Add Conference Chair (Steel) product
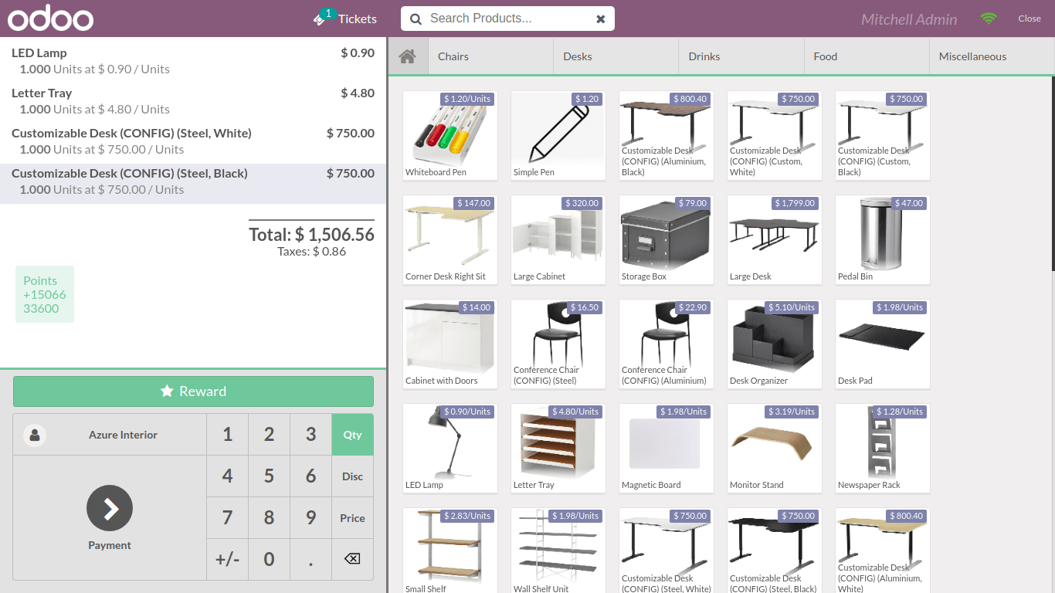1055x593 pixels. 558,344
